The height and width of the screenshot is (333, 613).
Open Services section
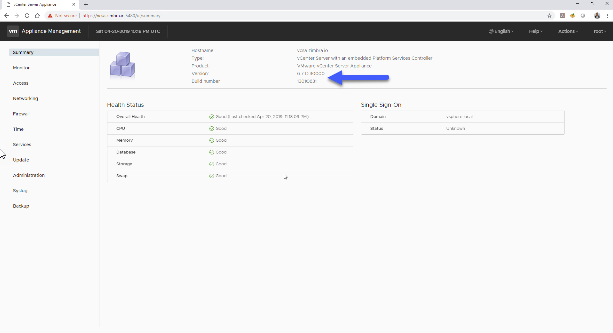tap(22, 145)
